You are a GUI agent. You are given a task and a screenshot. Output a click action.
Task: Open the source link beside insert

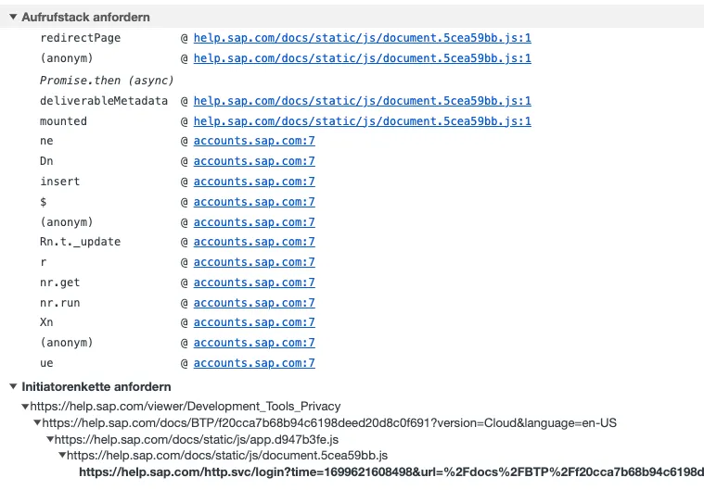click(x=254, y=182)
